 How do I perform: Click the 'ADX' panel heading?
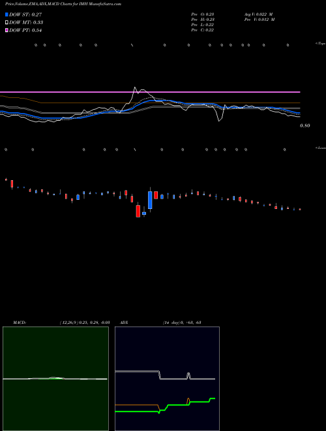(124, 323)
